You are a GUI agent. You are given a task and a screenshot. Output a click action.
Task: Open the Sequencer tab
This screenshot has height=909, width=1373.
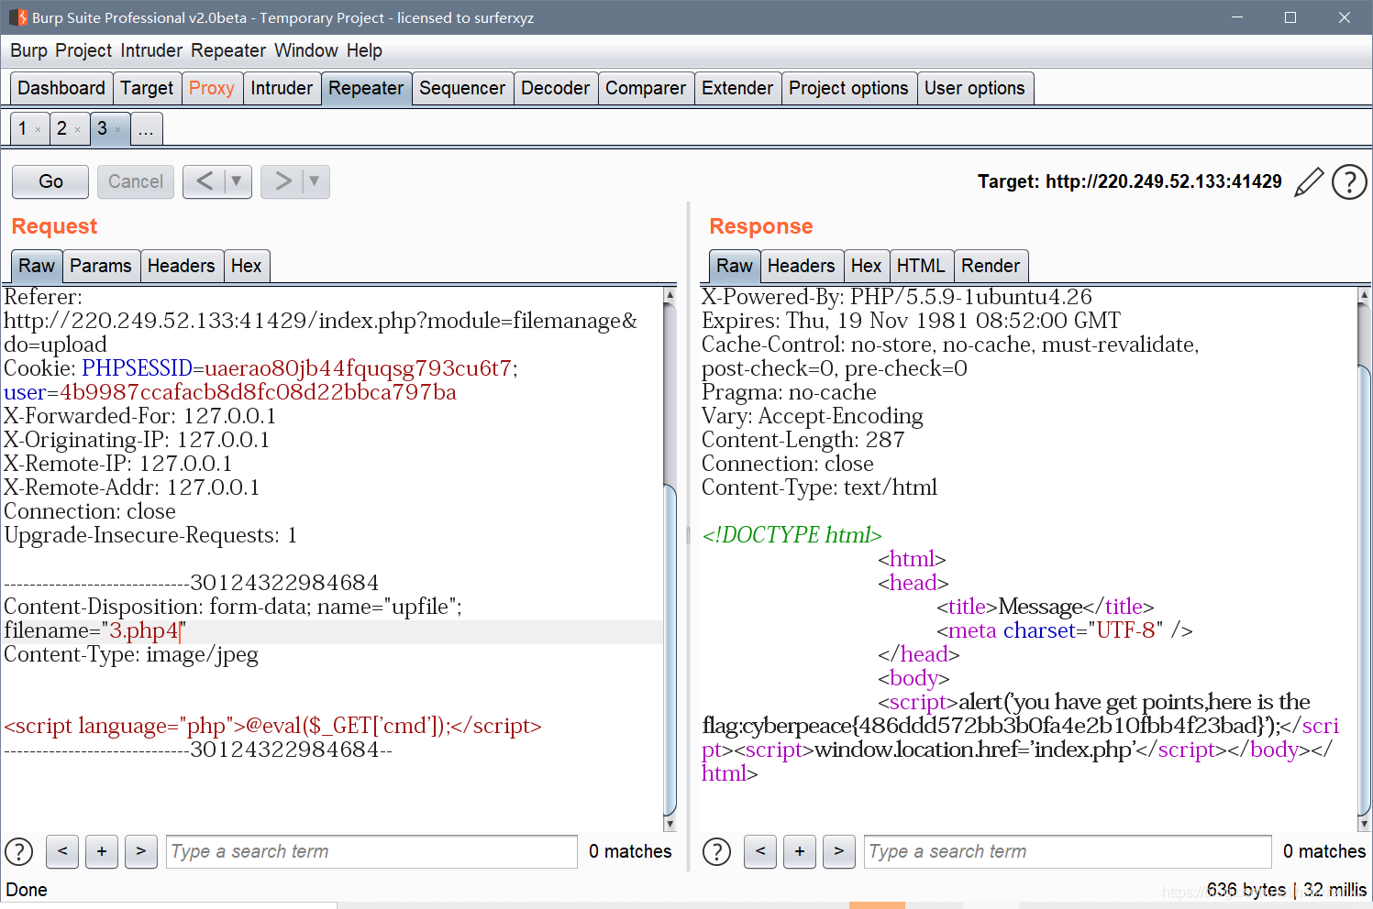tap(462, 88)
